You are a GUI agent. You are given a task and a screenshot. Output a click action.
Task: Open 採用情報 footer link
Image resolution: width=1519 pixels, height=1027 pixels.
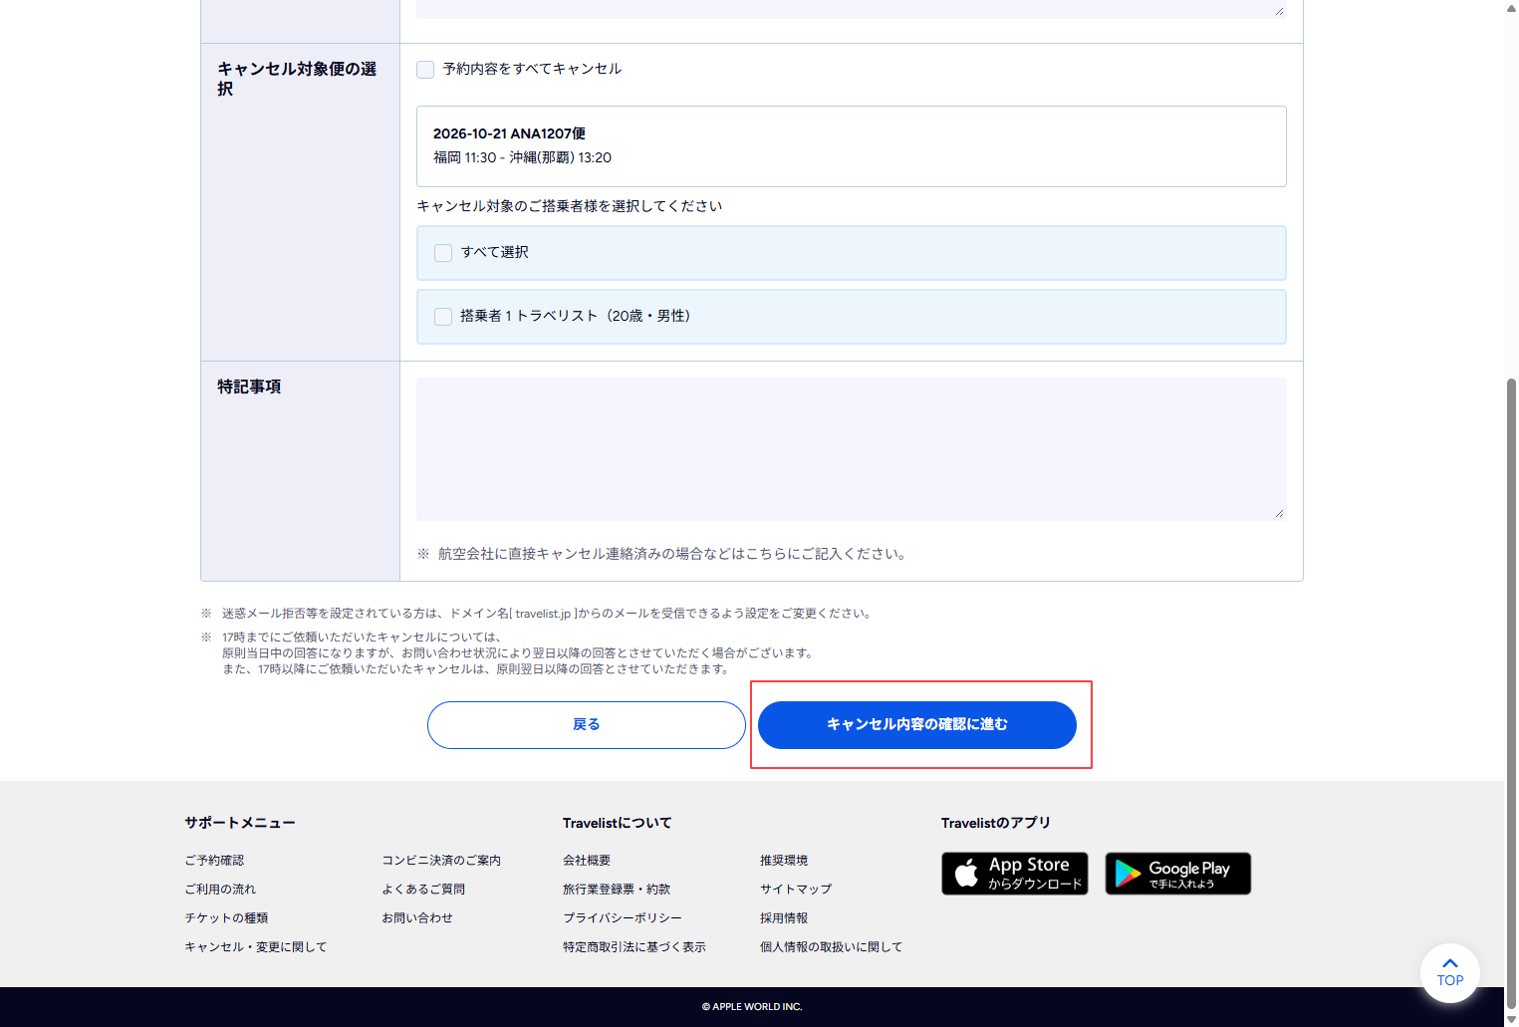[x=784, y=918]
